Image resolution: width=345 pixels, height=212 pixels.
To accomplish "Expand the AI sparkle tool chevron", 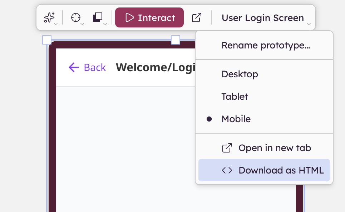I will (56, 24).
